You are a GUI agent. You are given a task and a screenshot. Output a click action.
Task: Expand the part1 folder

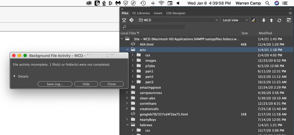click(x=133, y=71)
